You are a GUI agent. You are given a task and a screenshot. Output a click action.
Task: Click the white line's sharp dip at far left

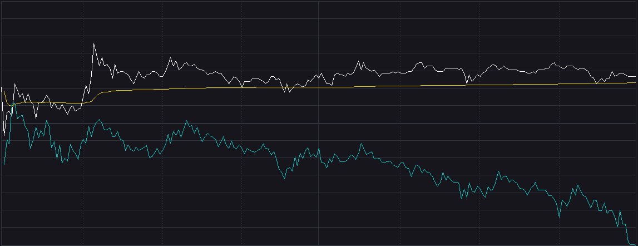[4, 135]
